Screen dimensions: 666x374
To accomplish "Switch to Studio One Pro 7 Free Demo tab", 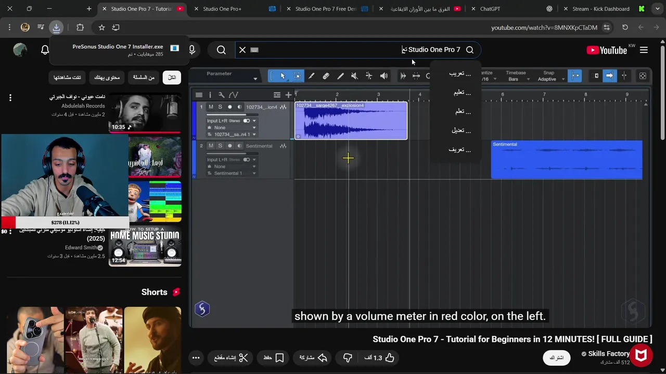I will coord(327,9).
